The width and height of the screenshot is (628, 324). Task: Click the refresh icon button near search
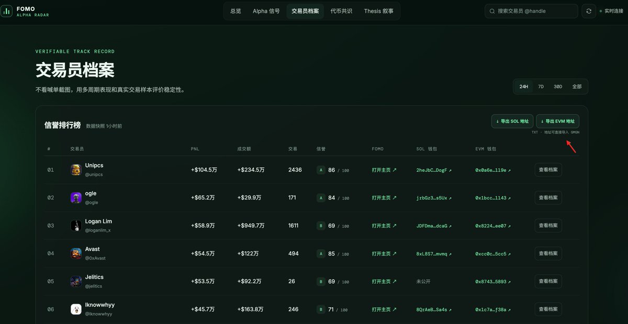[x=589, y=11]
